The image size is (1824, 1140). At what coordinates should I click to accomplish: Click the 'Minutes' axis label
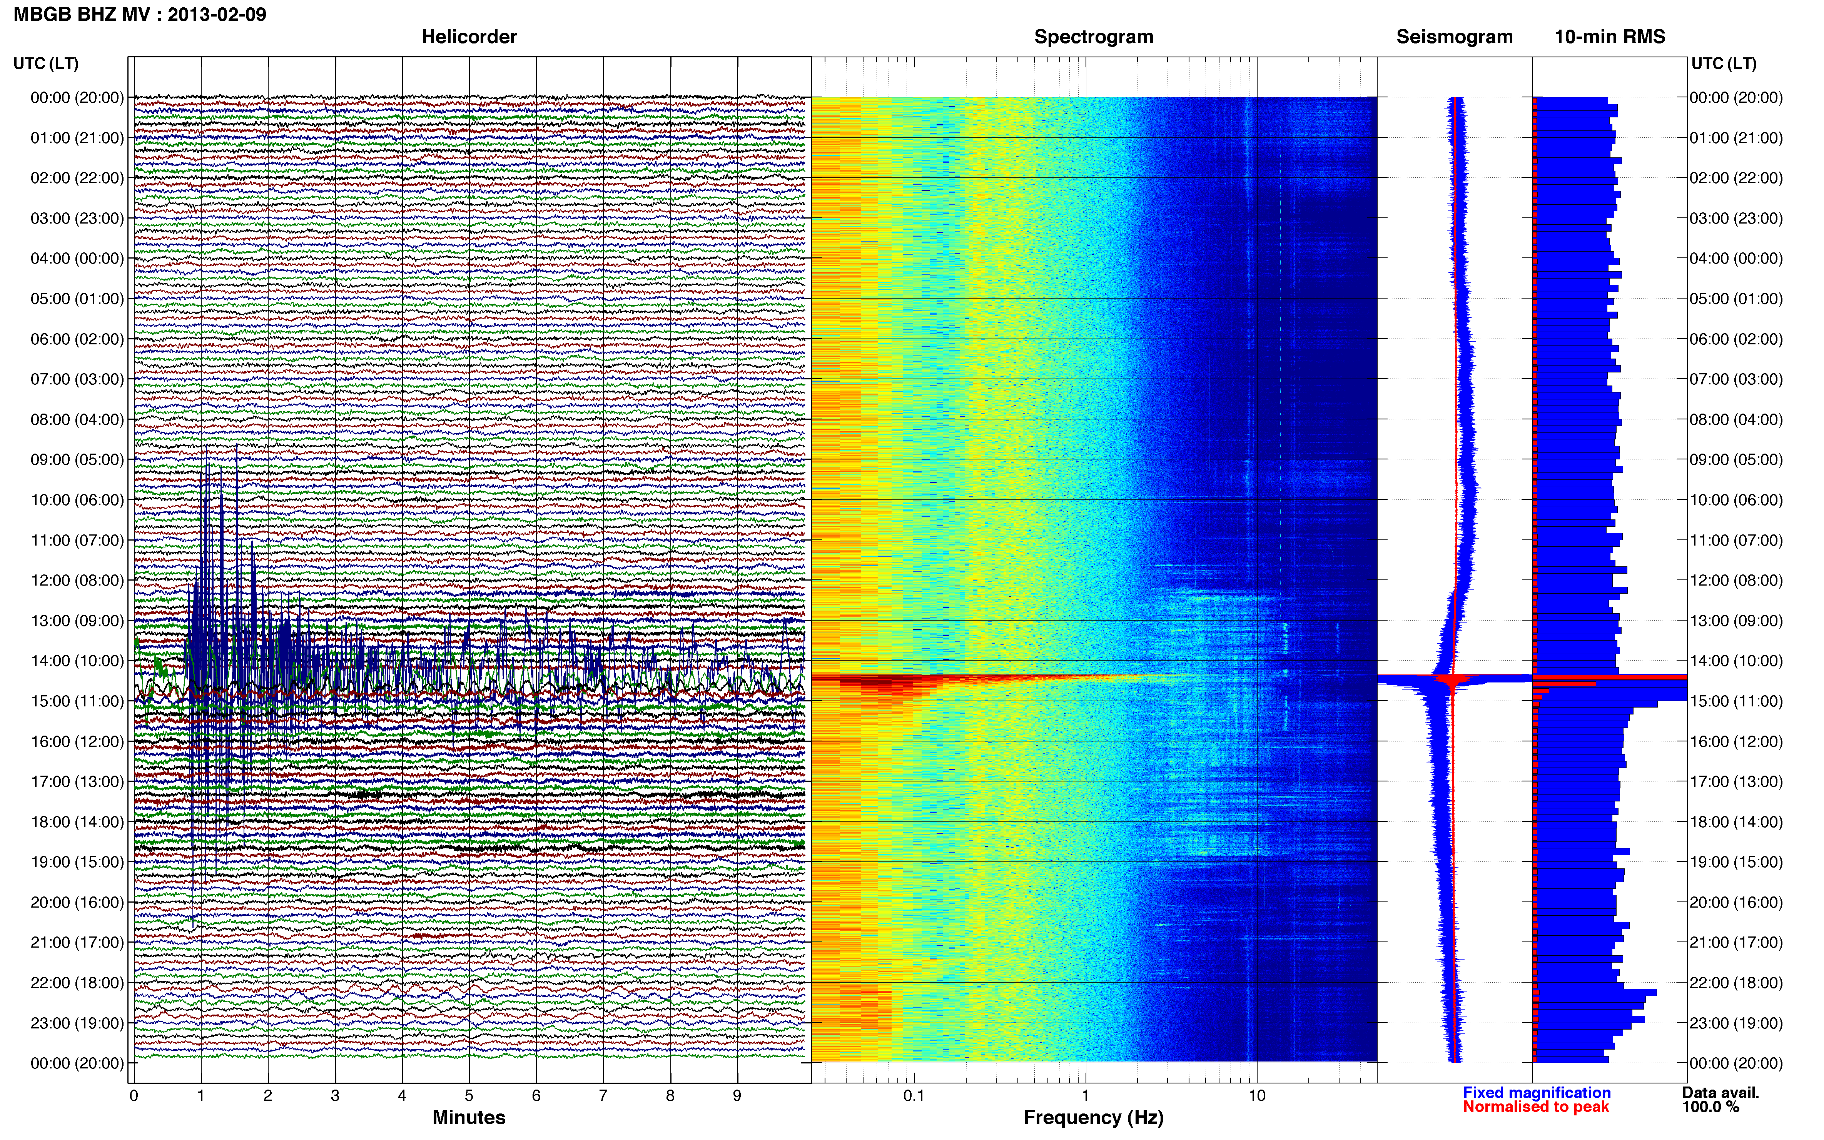[x=468, y=1117]
